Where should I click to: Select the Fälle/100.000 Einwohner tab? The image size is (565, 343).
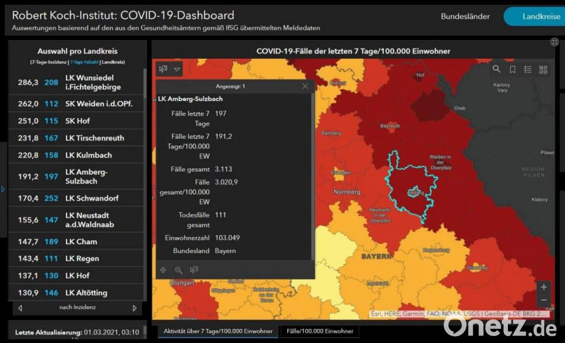tap(320, 331)
